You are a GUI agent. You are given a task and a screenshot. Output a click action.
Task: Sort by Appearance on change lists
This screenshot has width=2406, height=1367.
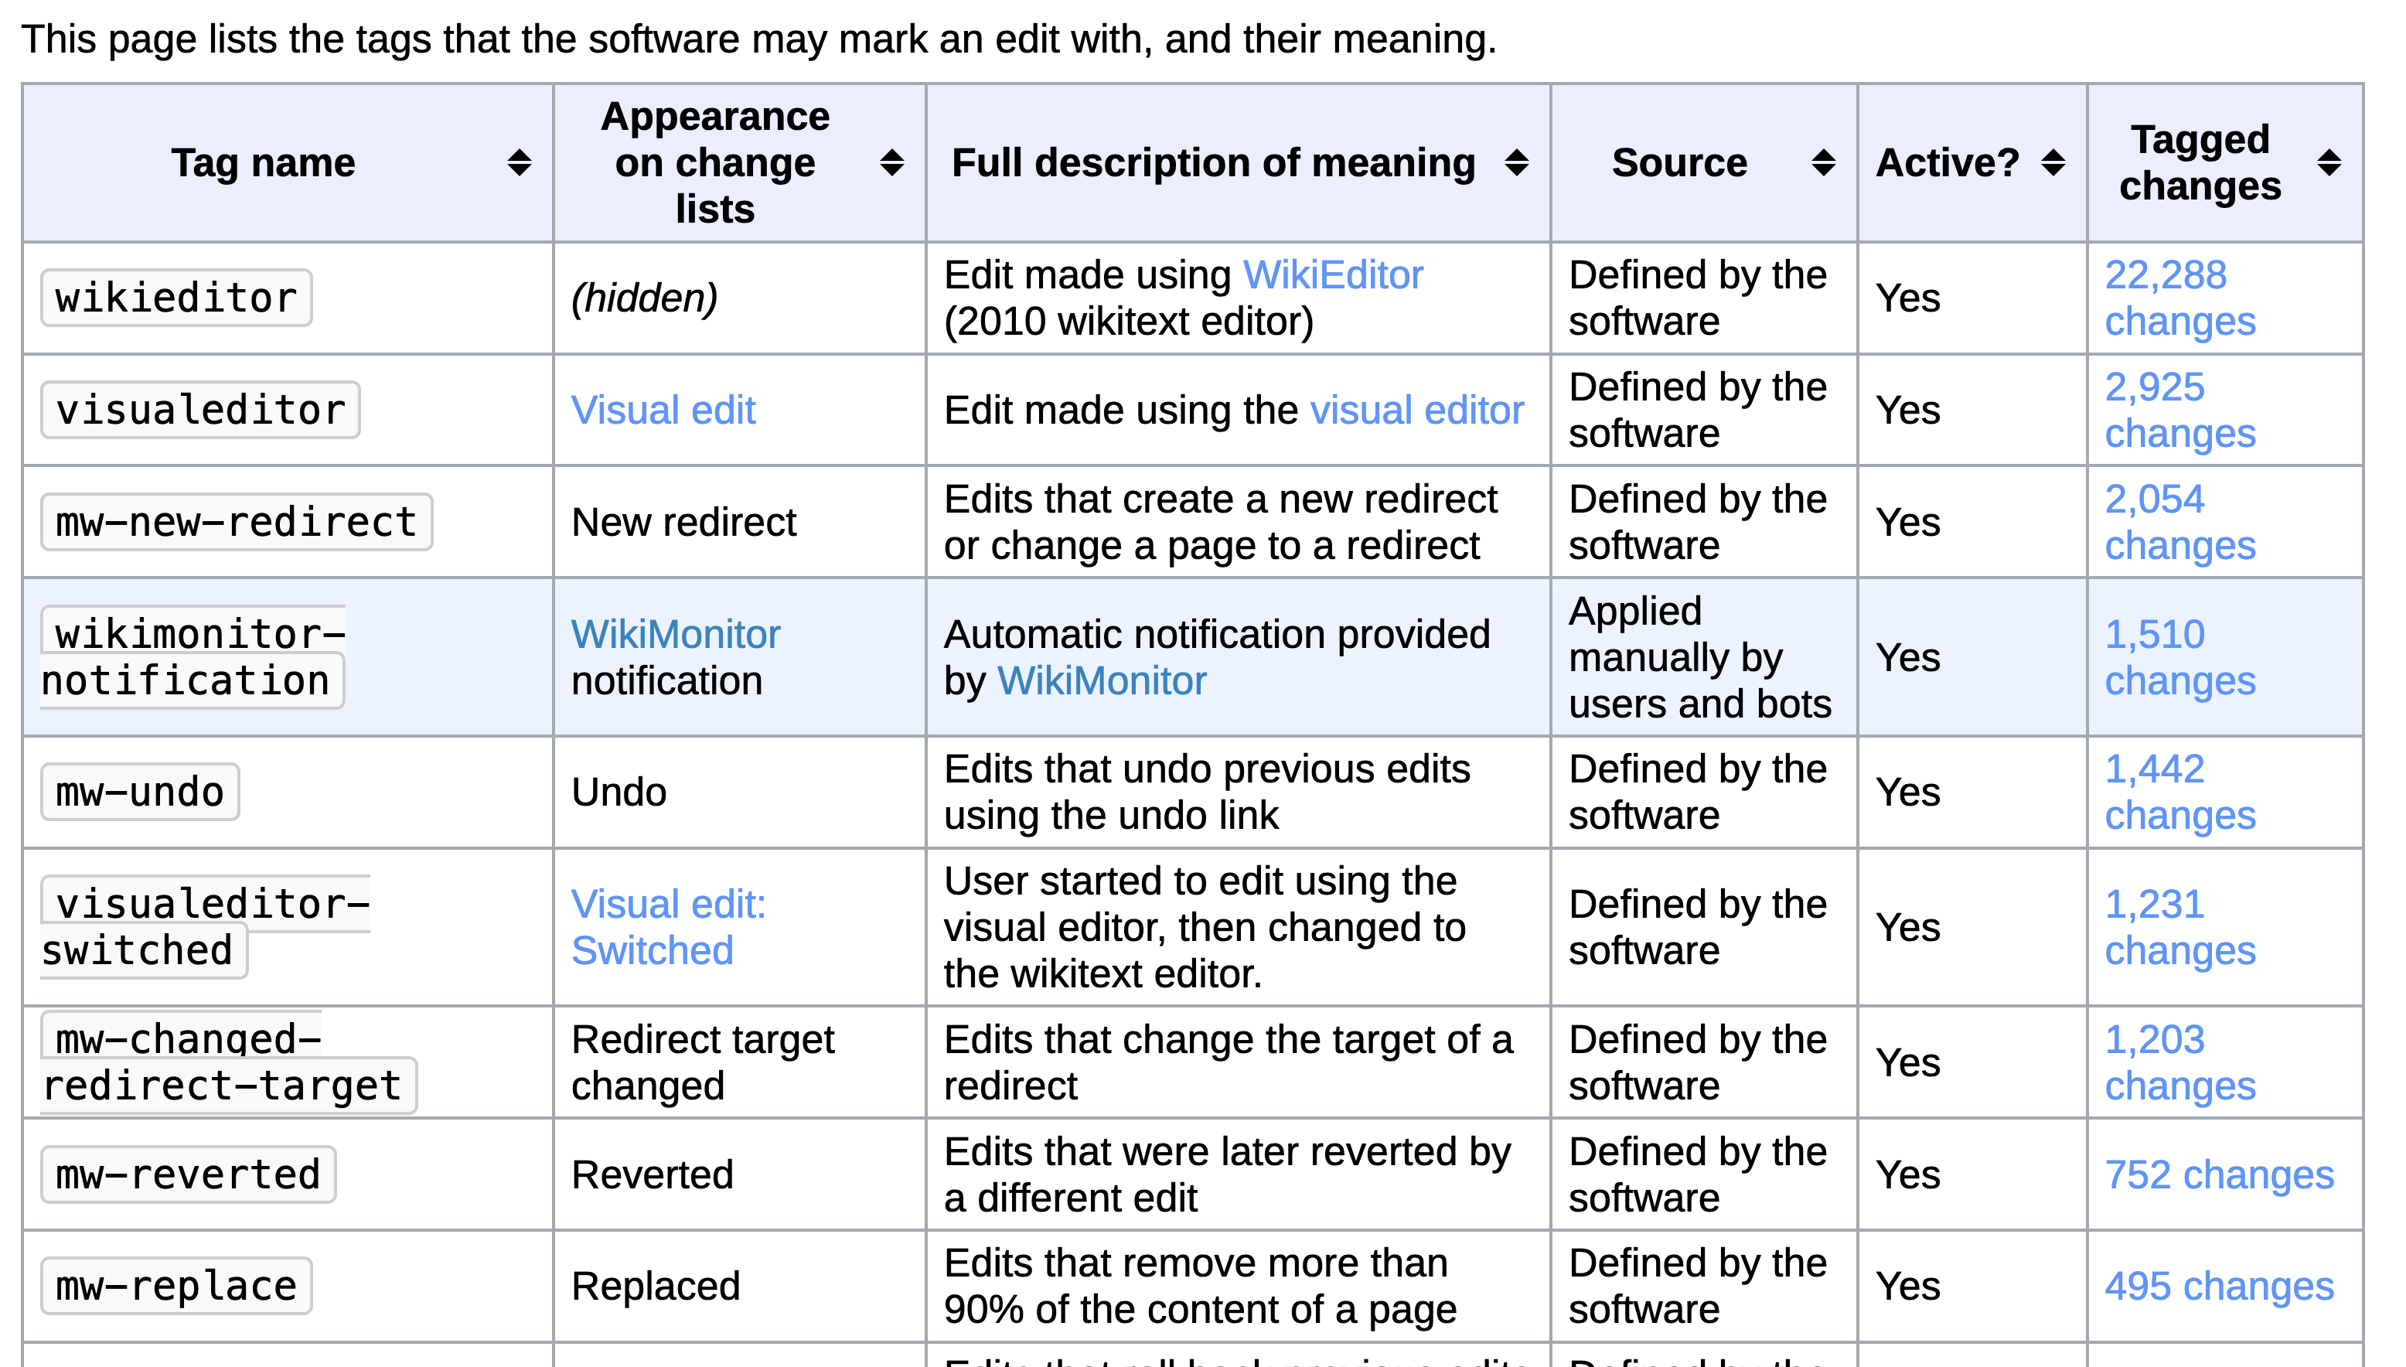click(891, 163)
